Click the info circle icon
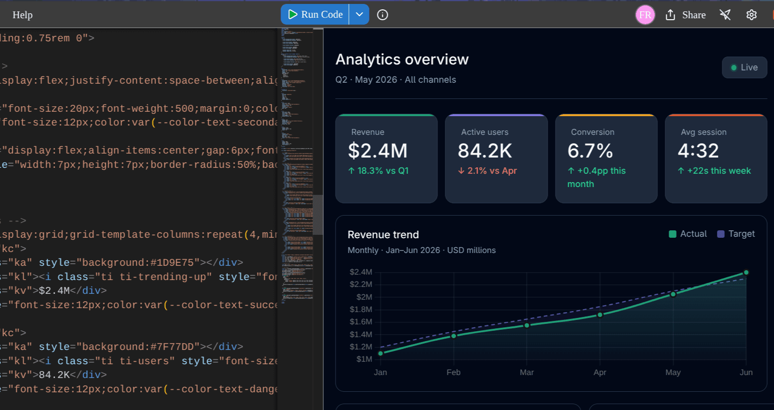 [382, 15]
